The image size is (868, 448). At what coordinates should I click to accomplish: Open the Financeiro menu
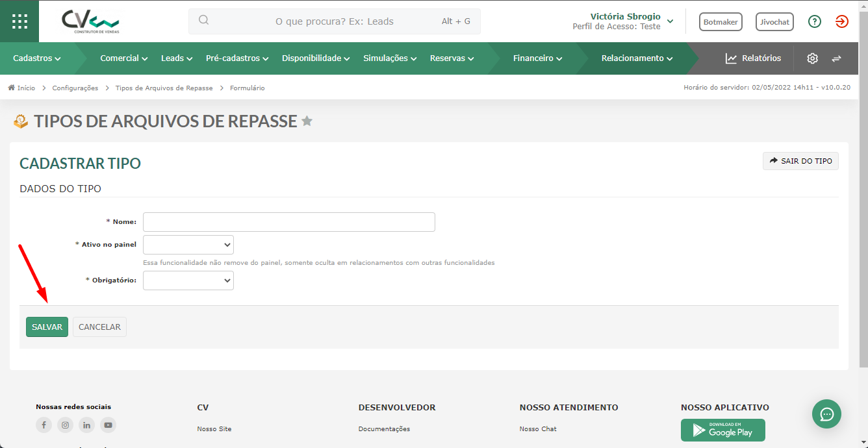coord(537,58)
